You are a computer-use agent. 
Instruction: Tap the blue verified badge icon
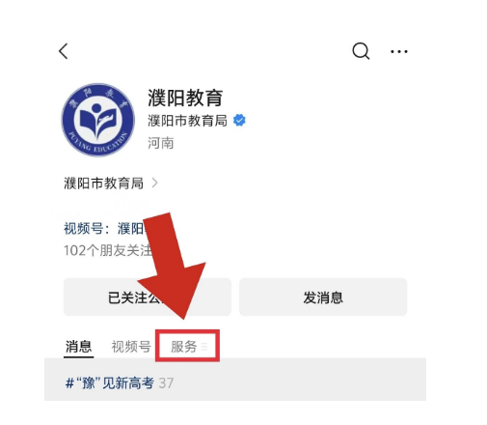tap(239, 121)
